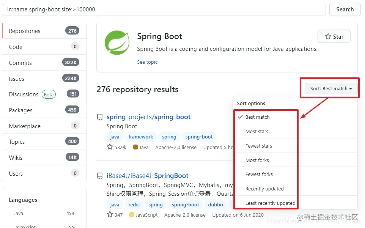Viewport: 365px width, 228px height.
Task: Select the Code results filter
Action: click(44, 47)
